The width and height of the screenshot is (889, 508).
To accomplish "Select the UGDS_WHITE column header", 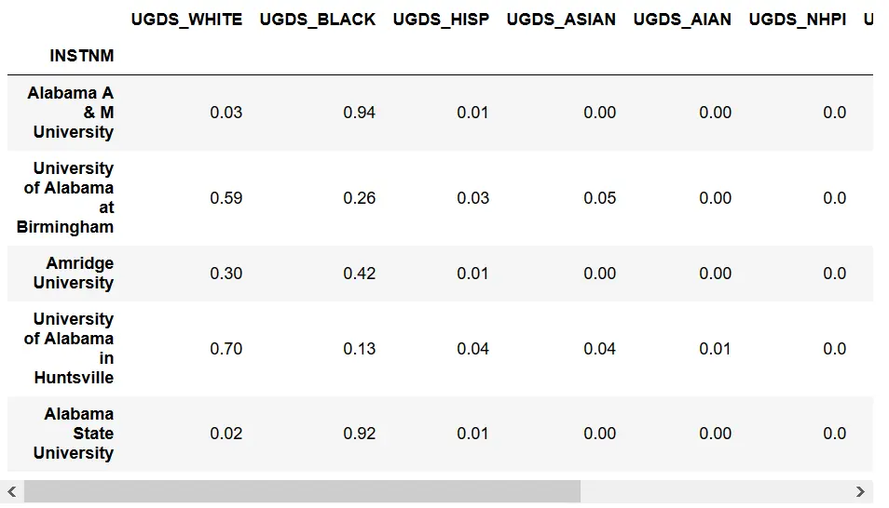I will pos(186,19).
